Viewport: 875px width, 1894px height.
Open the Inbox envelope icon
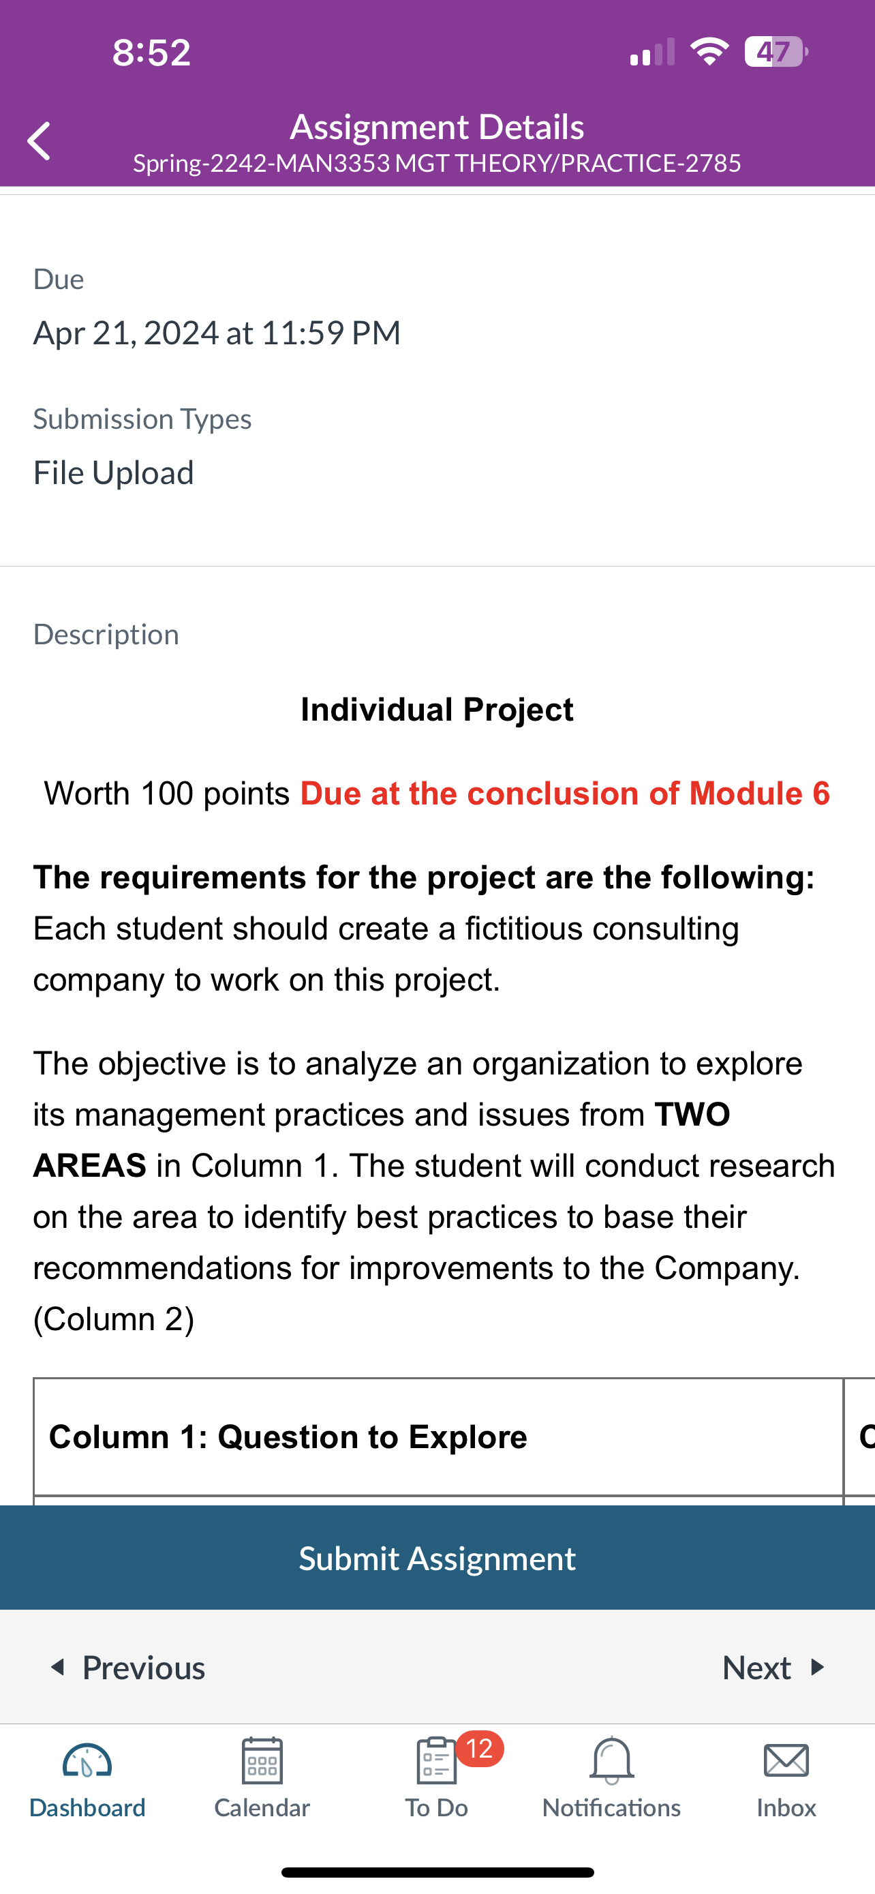point(786,1760)
